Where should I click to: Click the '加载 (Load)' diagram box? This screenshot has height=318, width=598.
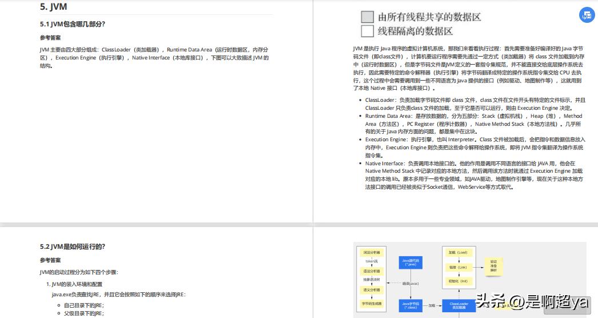(459, 252)
